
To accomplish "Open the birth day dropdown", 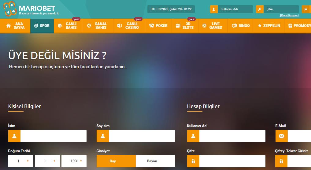I will (20, 161).
